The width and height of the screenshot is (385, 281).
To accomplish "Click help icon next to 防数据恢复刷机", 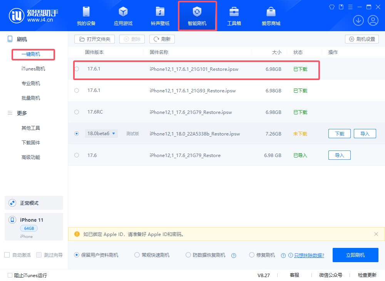I will pyautogui.click(x=234, y=256).
